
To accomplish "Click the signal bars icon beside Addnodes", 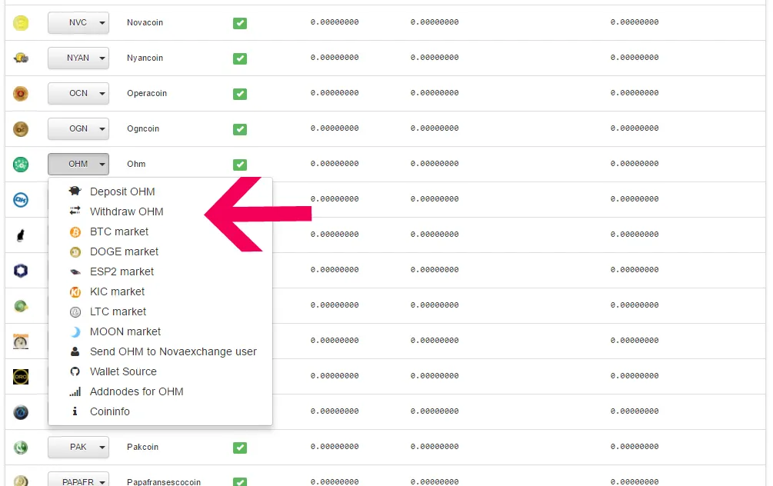I will click(x=75, y=392).
